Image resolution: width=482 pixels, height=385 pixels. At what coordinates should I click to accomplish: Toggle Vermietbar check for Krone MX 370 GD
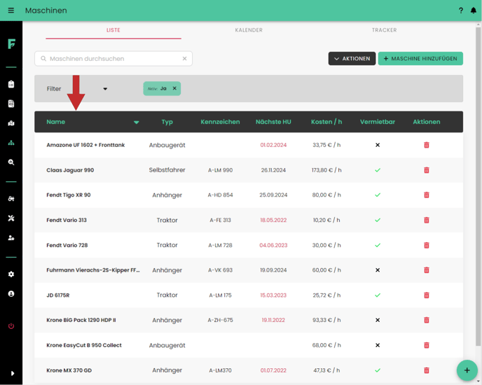click(378, 370)
